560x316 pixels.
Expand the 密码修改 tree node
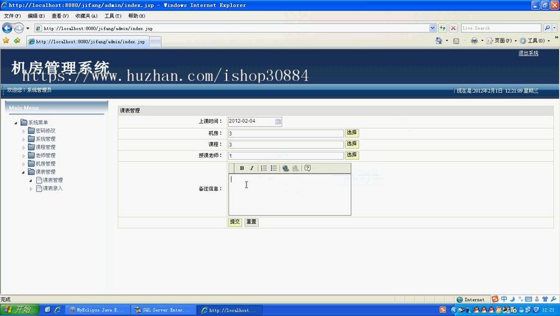pyautogui.click(x=24, y=131)
